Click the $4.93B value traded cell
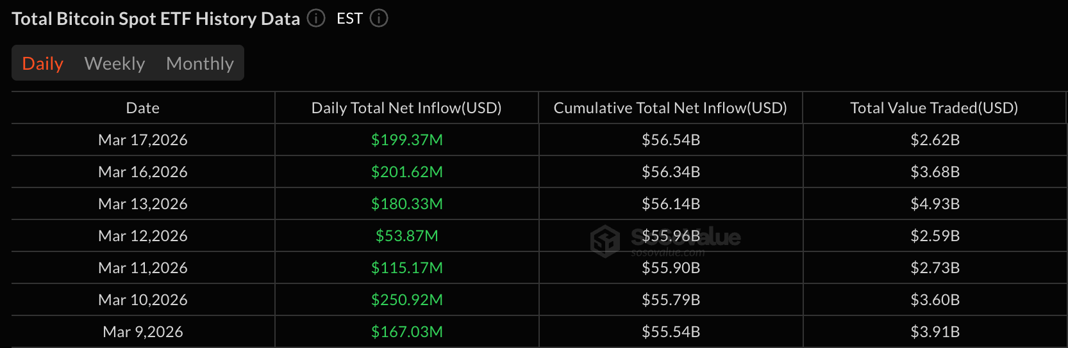 click(x=935, y=204)
